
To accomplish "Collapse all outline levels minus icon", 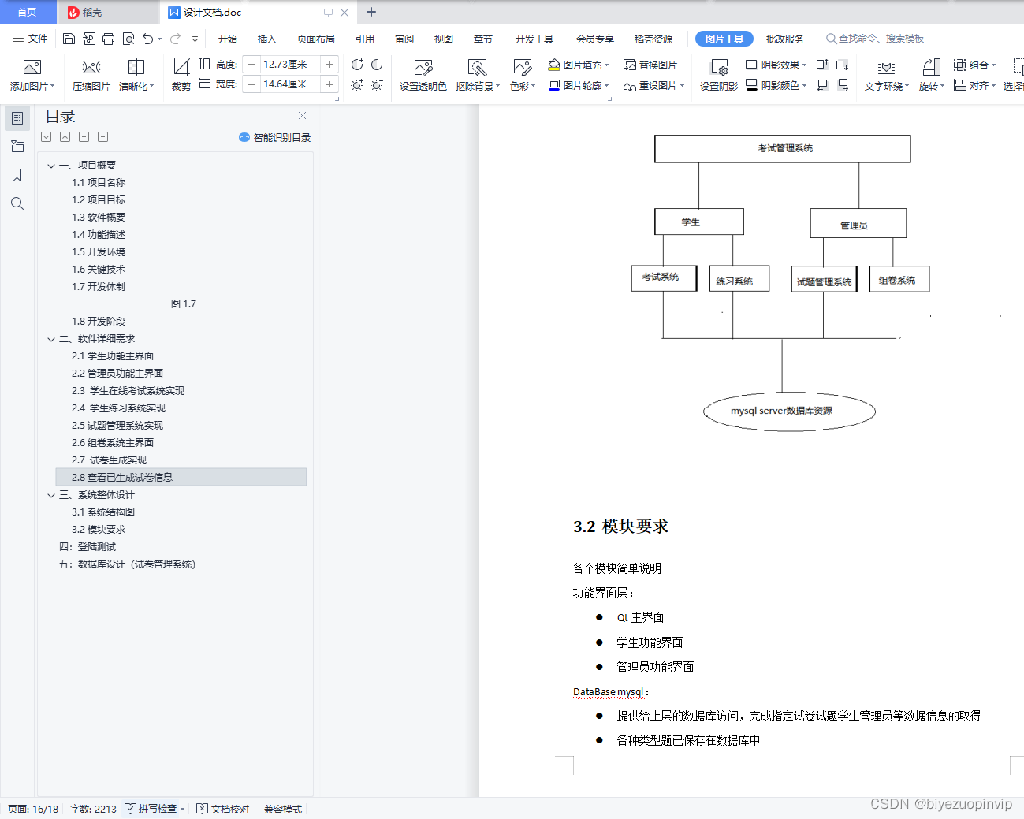I will pyautogui.click(x=103, y=137).
